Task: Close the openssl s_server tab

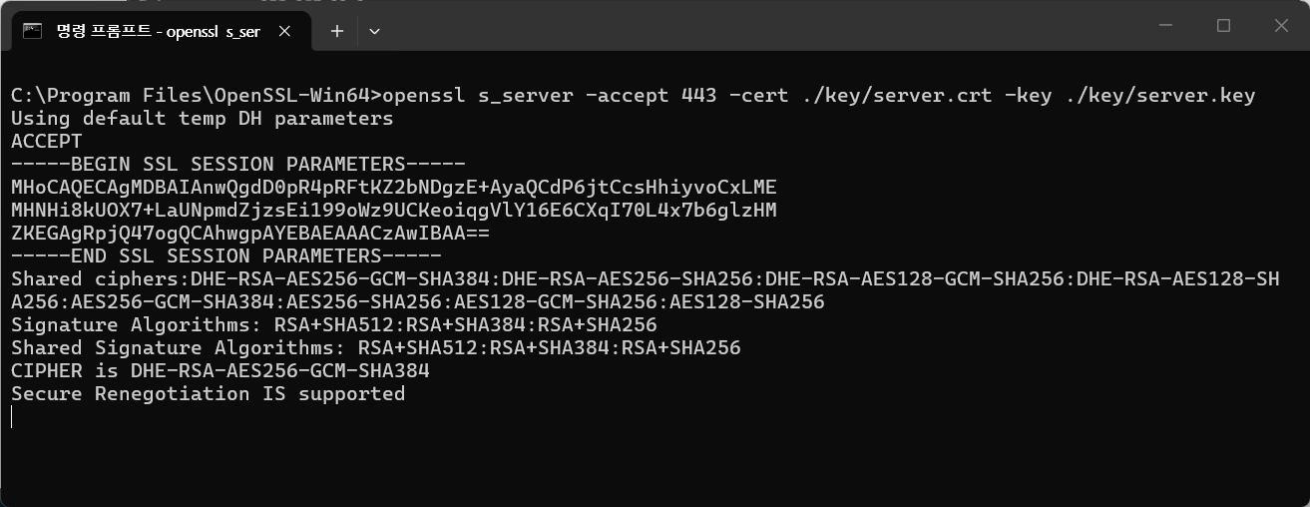Action: pyautogui.click(x=284, y=31)
